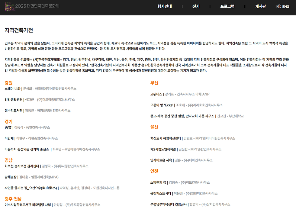Click architect name 진교진 - 부산대학교
Image resolution: width=296 pixels, height=209 pixels.
click(x=230, y=116)
